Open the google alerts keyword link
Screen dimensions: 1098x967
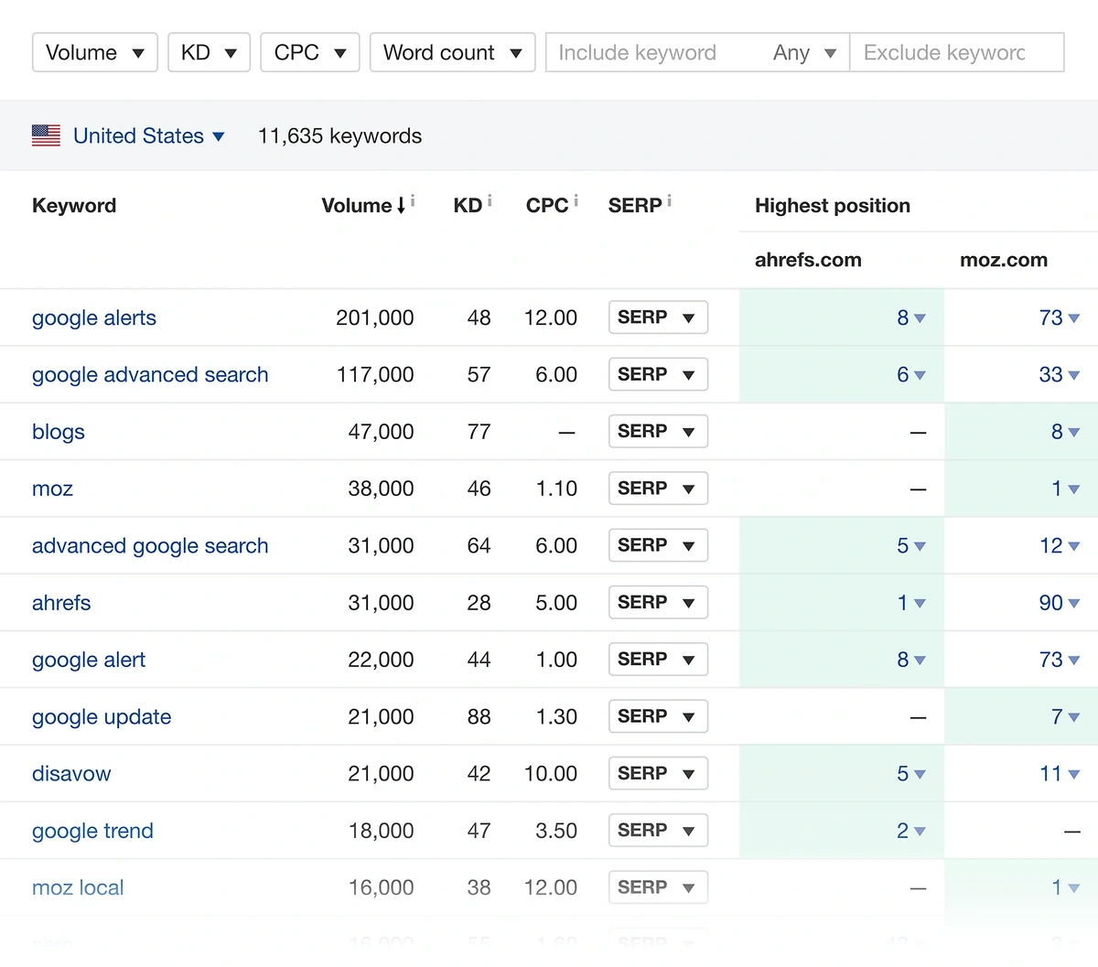pyautogui.click(x=94, y=317)
